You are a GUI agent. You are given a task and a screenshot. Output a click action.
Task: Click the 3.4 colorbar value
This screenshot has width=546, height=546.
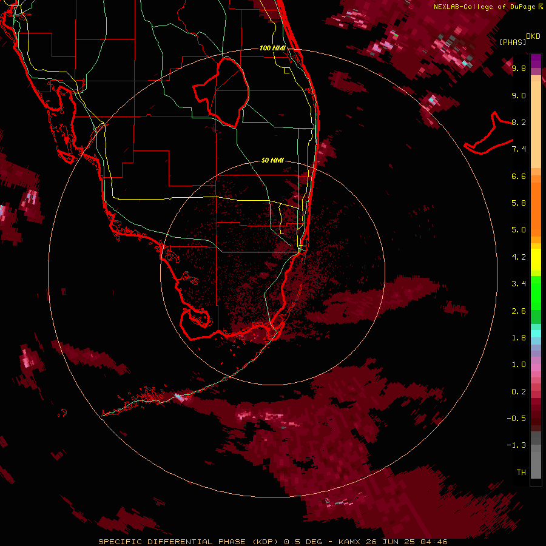tap(519, 284)
